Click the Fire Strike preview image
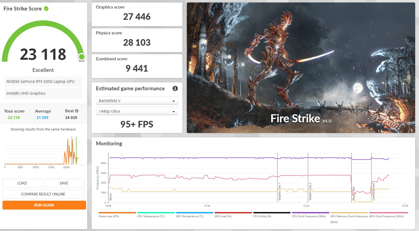Image resolution: width=419 pixels, height=231 pixels. point(301,68)
